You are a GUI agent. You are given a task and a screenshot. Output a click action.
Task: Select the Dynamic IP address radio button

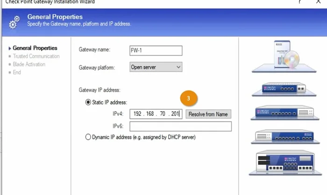[88, 137]
